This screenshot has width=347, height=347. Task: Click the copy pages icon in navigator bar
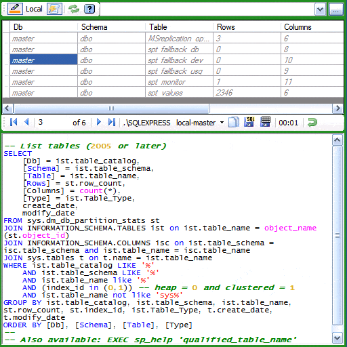234,122
